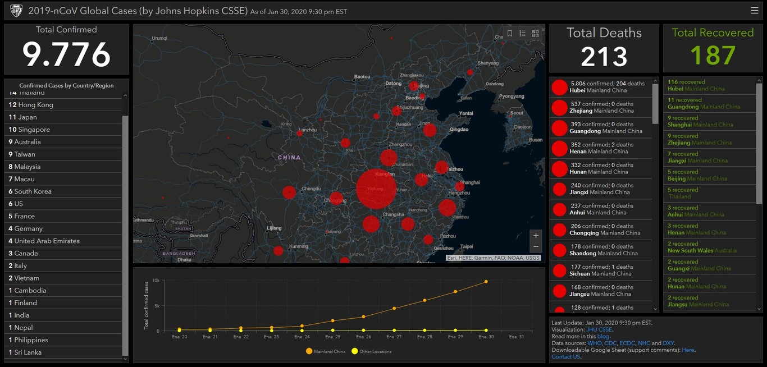
Task: Select '7 recovered Jiangxi' entry
Action: tap(710, 157)
